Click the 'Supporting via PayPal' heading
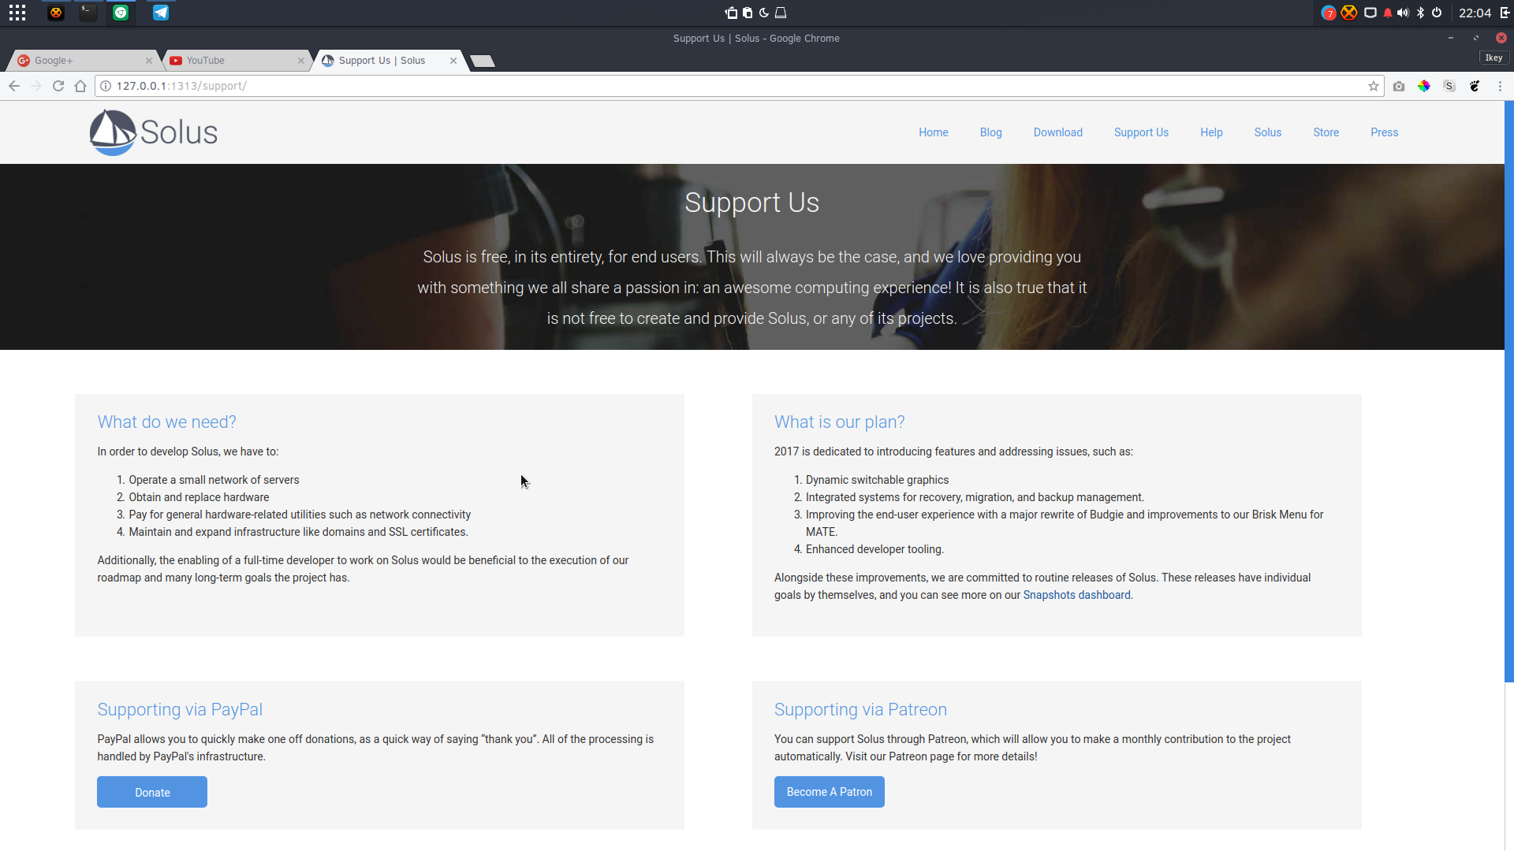Screen dimensions: 1514x851 coord(180,709)
